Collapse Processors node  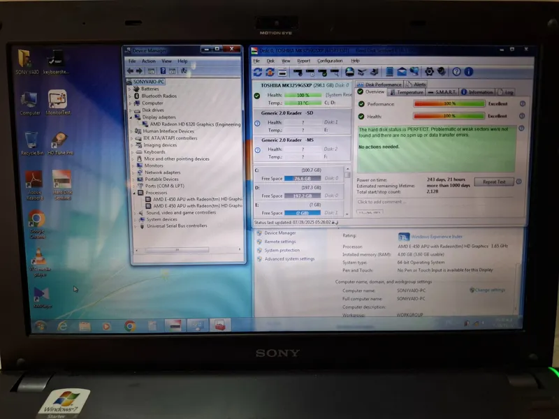[134, 193]
